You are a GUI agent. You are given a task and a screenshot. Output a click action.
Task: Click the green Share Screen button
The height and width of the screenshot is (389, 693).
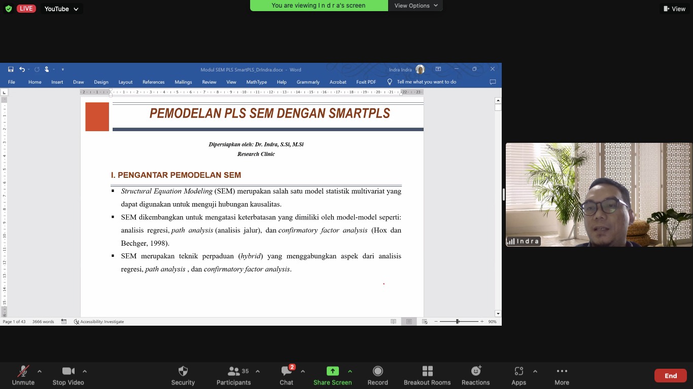pos(332,376)
